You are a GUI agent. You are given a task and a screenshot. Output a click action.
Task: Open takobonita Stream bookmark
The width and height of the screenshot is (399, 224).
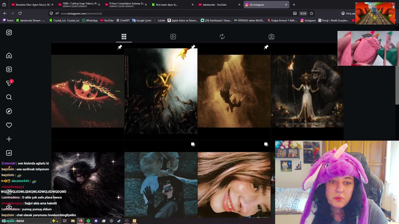(x=30, y=21)
